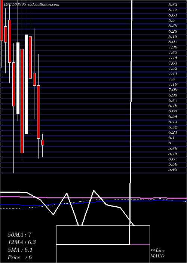Click the 7.74 price axis label
Viewport: 187px width, 263px height.
click(173, 58)
